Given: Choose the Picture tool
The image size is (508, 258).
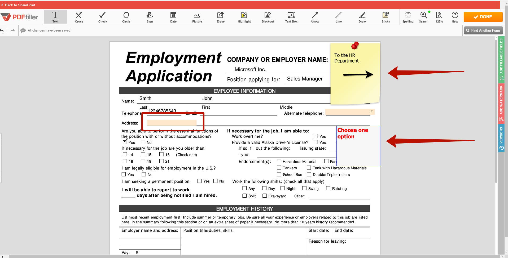Looking at the screenshot, I should pyautogui.click(x=197, y=17).
